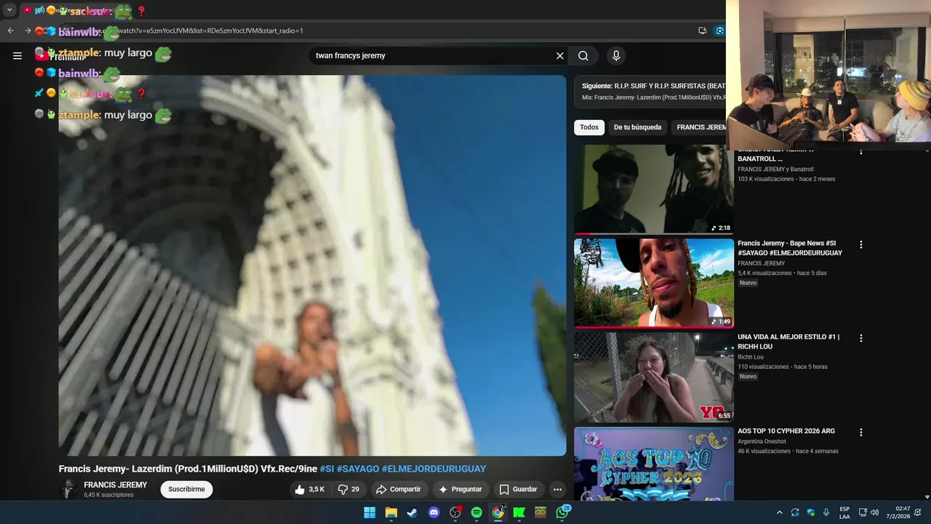Switch to OBS Studio in the taskbar
The width and height of the screenshot is (931, 524).
[x=455, y=512]
